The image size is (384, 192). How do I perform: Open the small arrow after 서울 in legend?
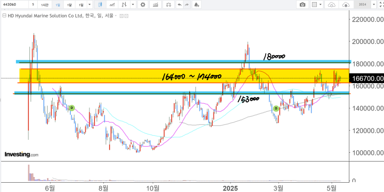(116, 16)
